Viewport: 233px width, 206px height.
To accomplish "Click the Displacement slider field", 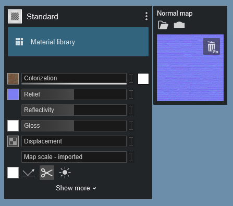I will pyautogui.click(x=74, y=141).
